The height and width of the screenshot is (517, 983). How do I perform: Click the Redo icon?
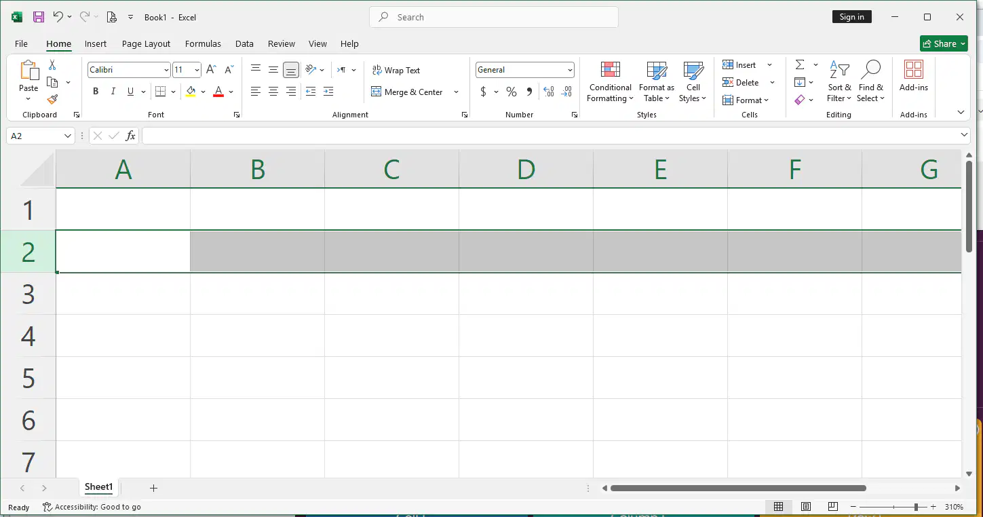tap(85, 17)
